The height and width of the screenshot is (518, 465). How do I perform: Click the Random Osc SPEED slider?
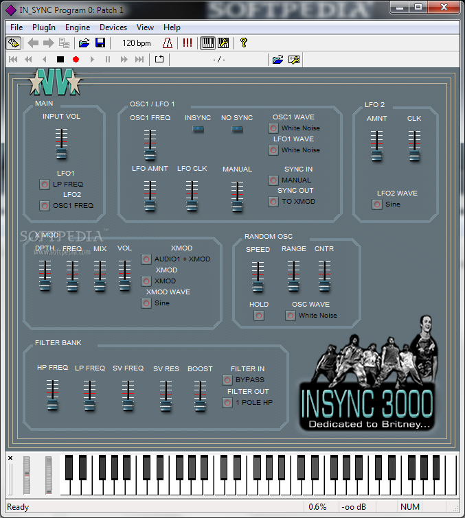pos(258,277)
